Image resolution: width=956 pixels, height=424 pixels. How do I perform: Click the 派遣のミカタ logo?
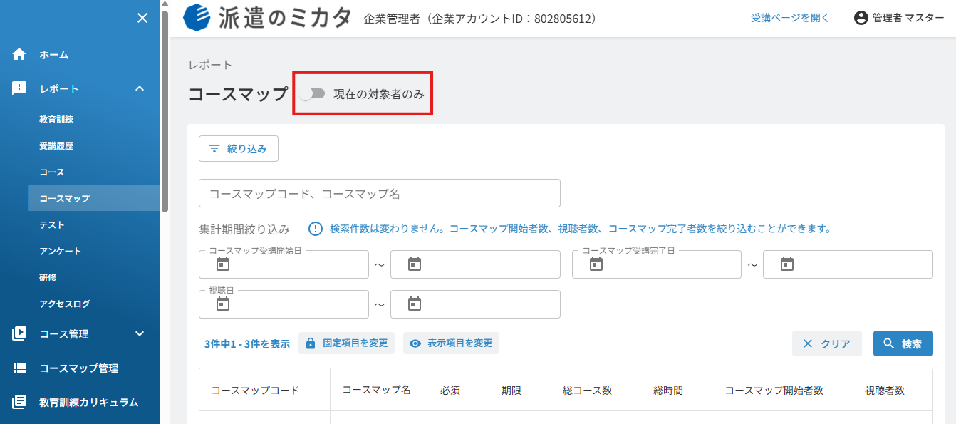coord(267,18)
